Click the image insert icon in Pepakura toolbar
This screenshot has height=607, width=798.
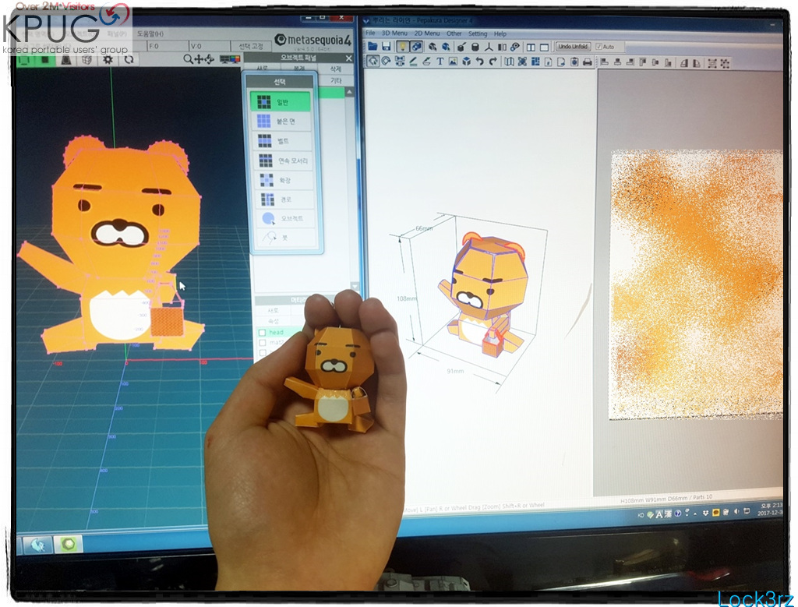[x=453, y=62]
